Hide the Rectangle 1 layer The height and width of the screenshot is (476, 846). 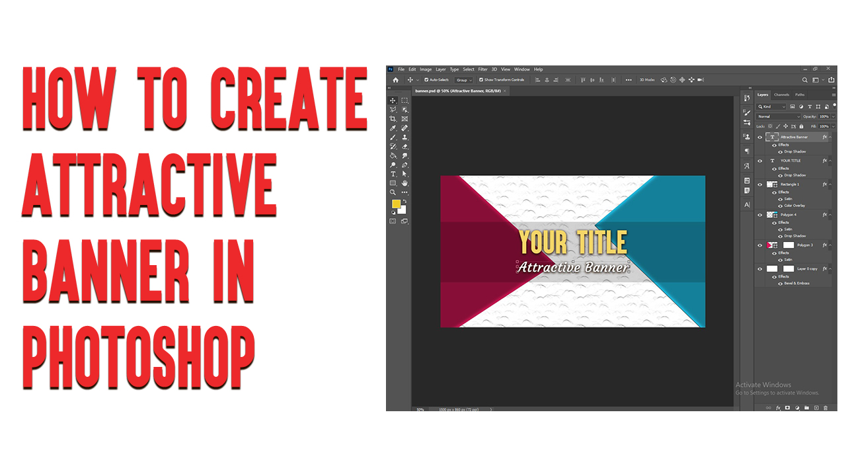[x=760, y=184]
